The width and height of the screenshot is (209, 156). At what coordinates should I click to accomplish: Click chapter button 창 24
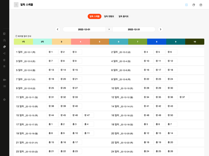pos(171,79)
